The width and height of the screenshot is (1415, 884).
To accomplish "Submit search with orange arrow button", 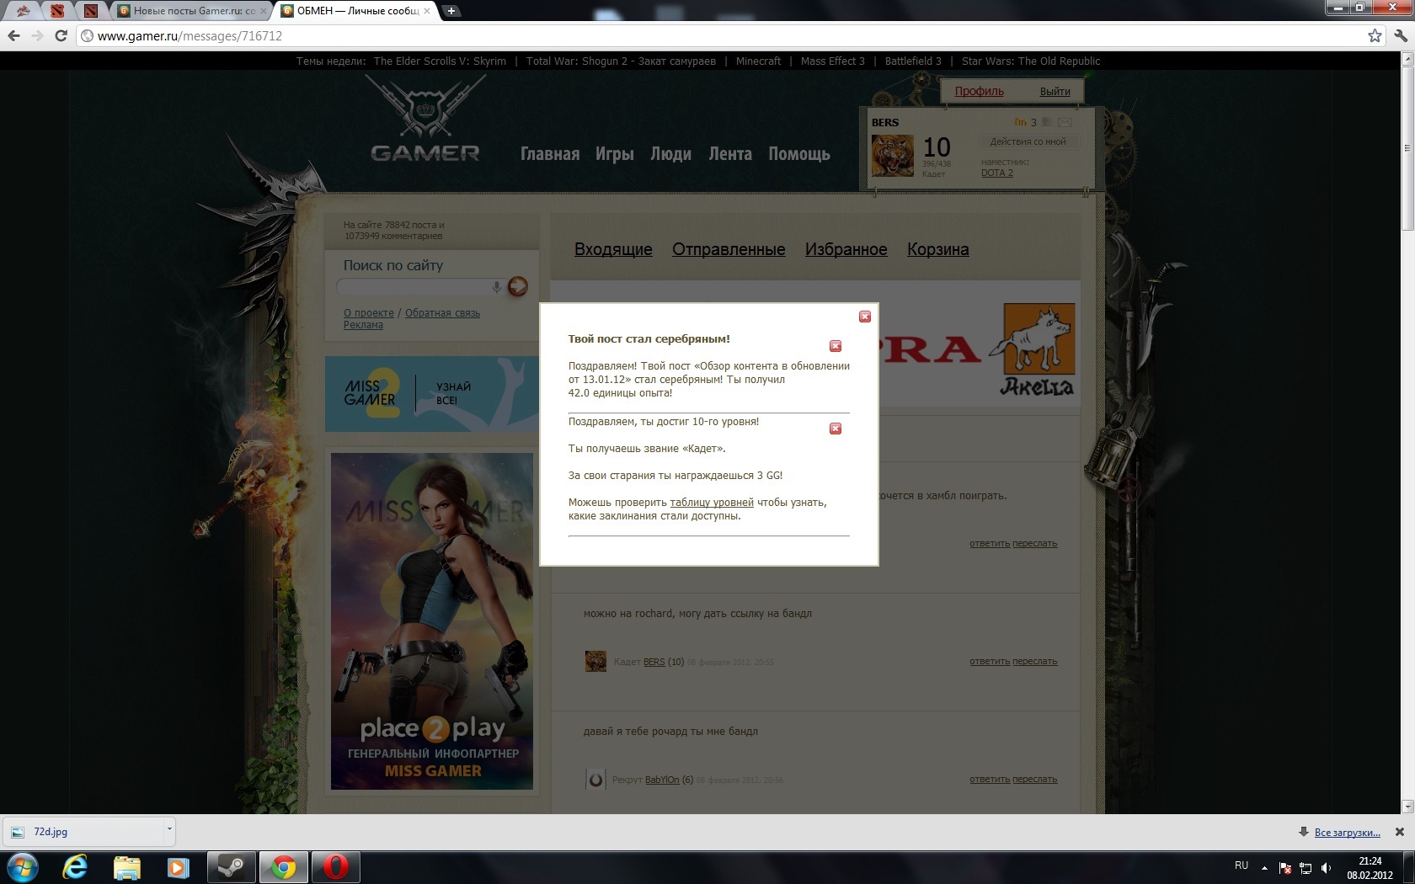I will pyautogui.click(x=517, y=286).
